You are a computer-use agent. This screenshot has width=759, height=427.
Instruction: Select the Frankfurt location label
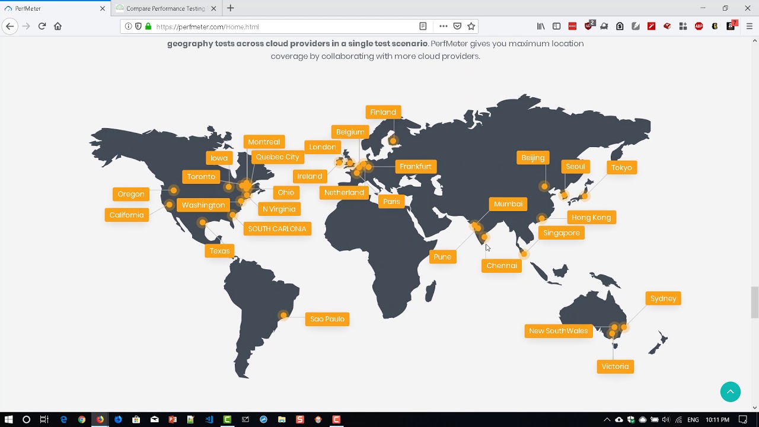coord(416,167)
